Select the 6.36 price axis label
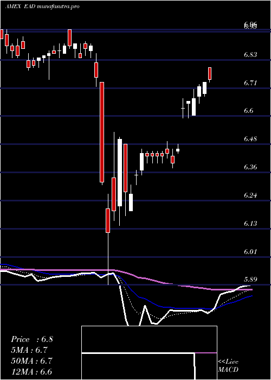271x380 pixels. point(250,167)
